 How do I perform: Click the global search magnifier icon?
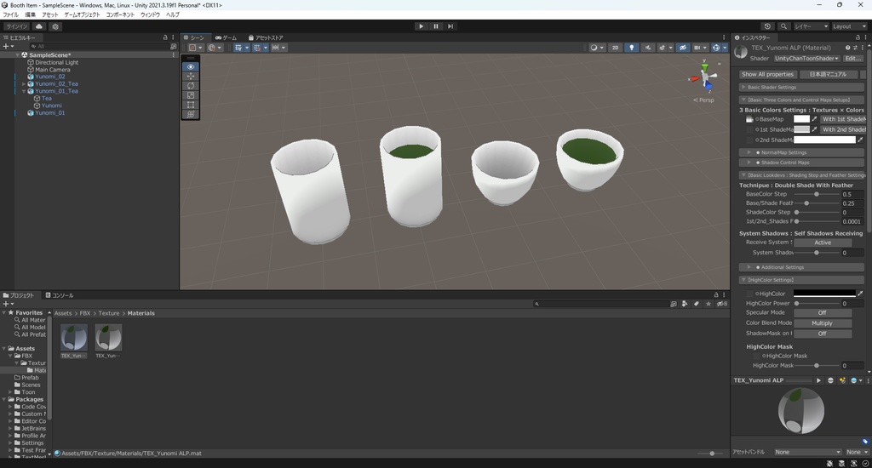pos(783,26)
